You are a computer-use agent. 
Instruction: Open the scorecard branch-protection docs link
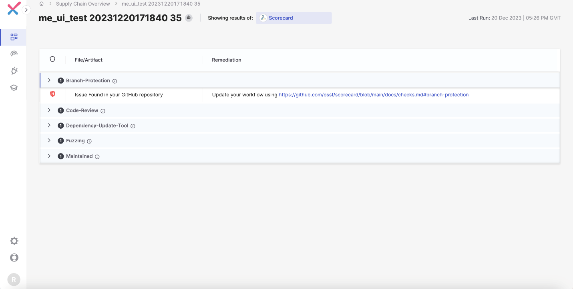tap(374, 95)
